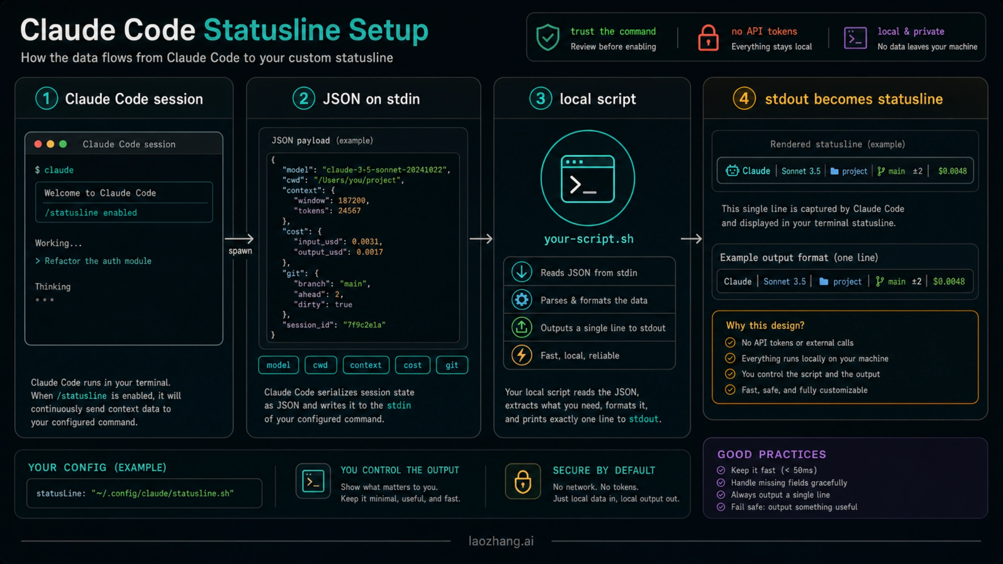This screenshot has height=564, width=1003.
Task: Click the checkmark beside 'Keep it fast (< 50ms)'
Action: click(x=721, y=470)
